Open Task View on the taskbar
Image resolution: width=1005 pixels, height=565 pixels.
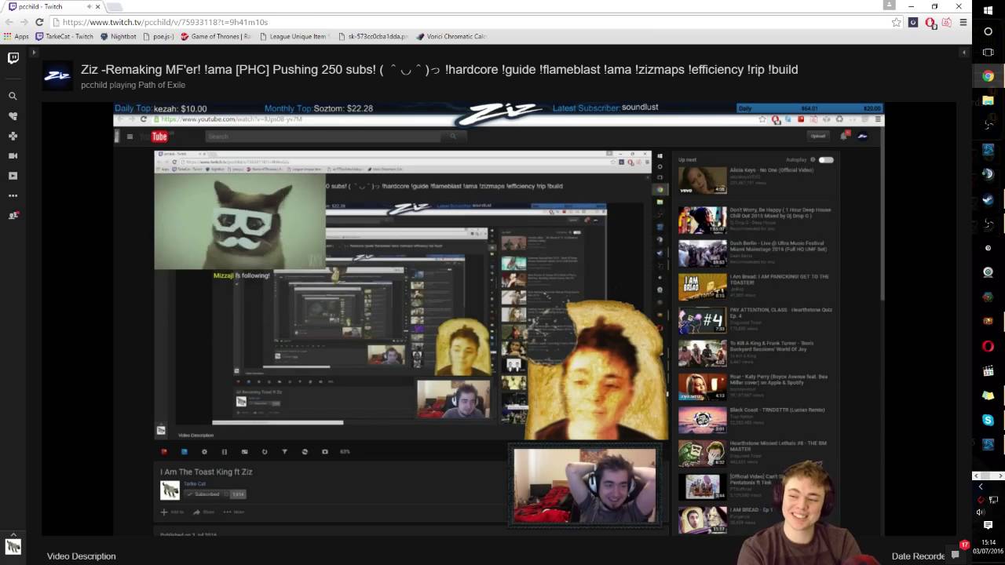pyautogui.click(x=988, y=53)
